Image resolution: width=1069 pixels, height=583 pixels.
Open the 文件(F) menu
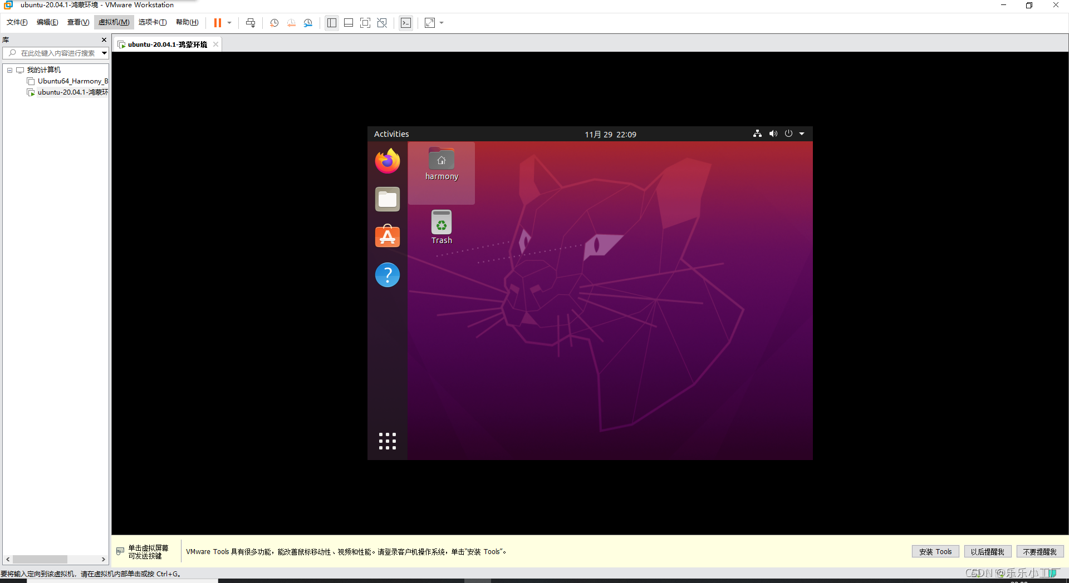pos(17,22)
